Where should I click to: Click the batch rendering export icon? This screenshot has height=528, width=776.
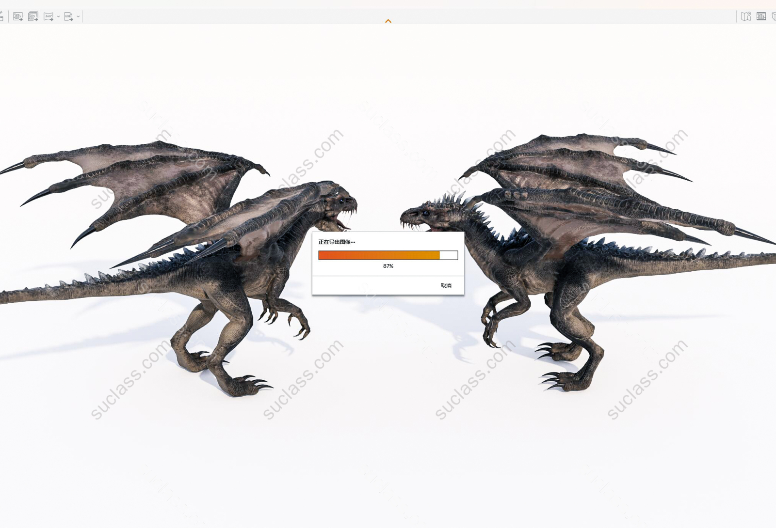(x=33, y=16)
